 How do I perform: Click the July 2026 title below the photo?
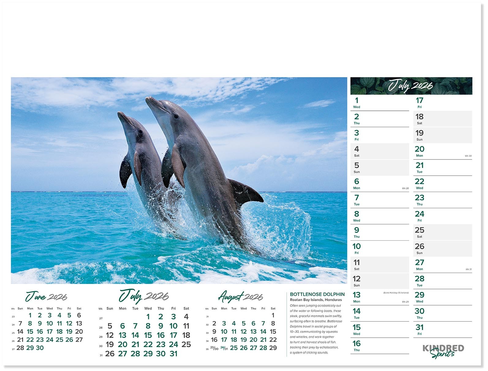(144, 296)
